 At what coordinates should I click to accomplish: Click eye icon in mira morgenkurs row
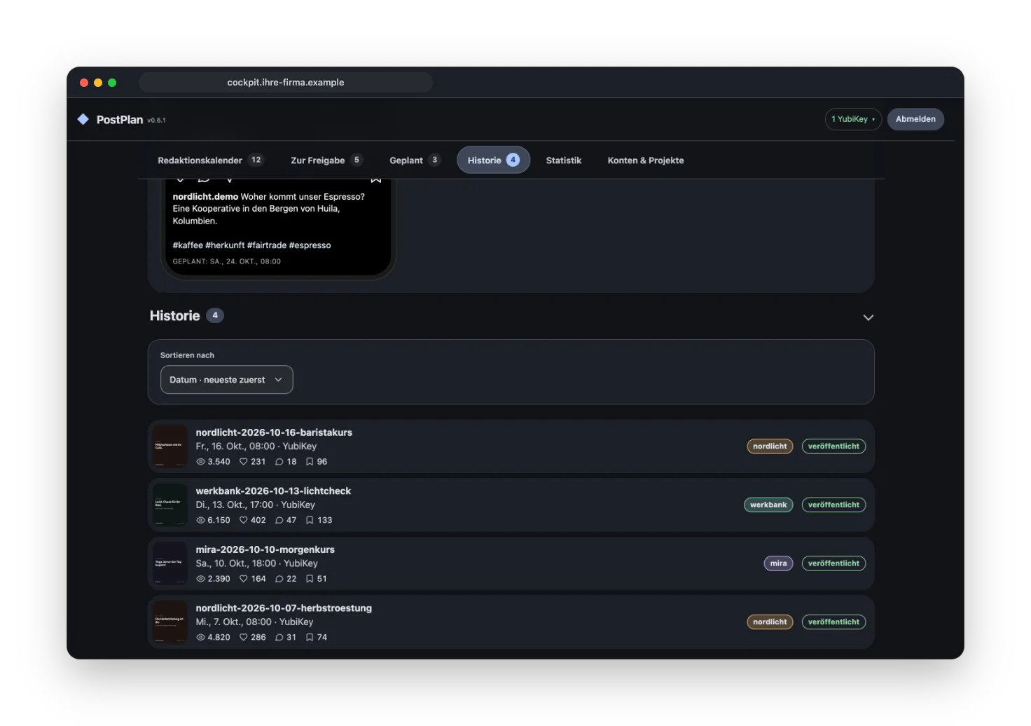coord(200,579)
